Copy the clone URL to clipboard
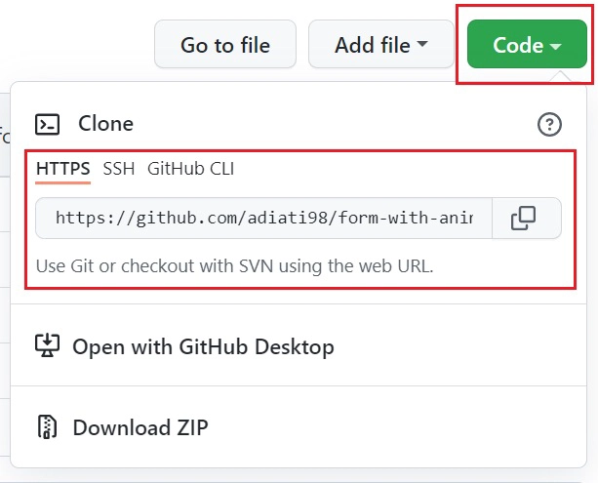 524,219
